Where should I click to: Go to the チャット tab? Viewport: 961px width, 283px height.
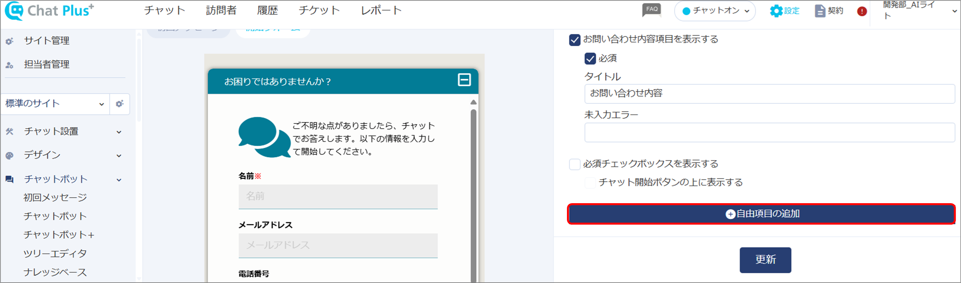[165, 11]
